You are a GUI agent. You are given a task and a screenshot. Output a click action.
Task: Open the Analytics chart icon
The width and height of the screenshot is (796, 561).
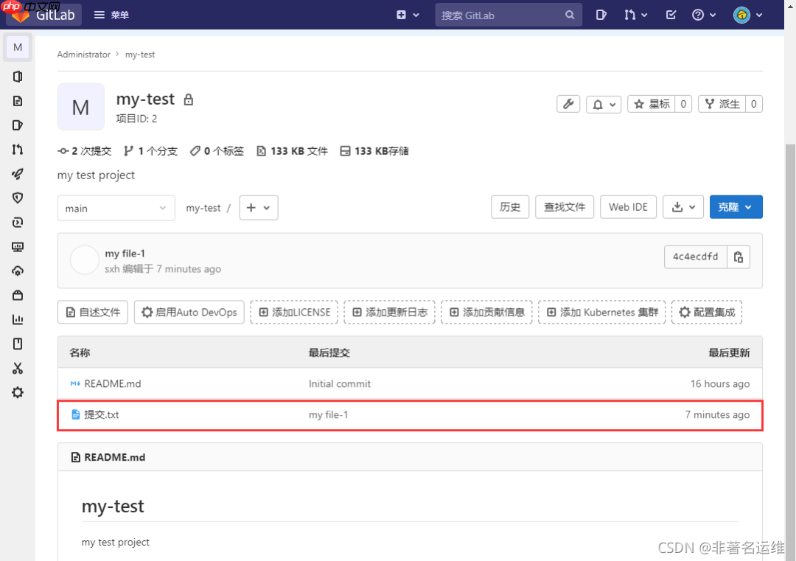click(x=17, y=319)
